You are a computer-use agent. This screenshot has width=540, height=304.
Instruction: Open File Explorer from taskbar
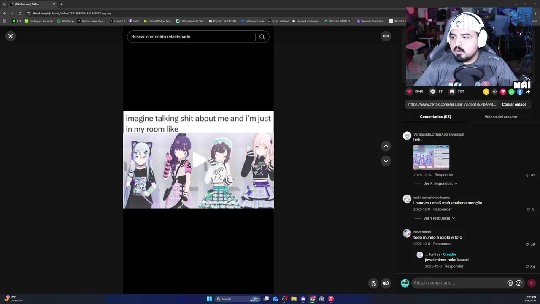[x=294, y=299]
